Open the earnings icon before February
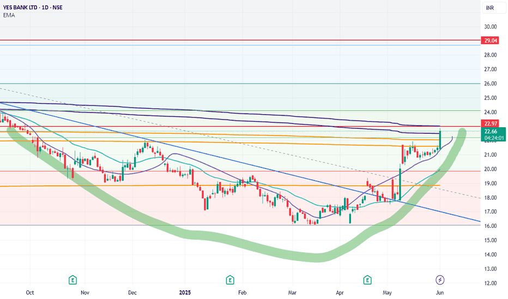This screenshot has width=508, height=299. (230, 279)
